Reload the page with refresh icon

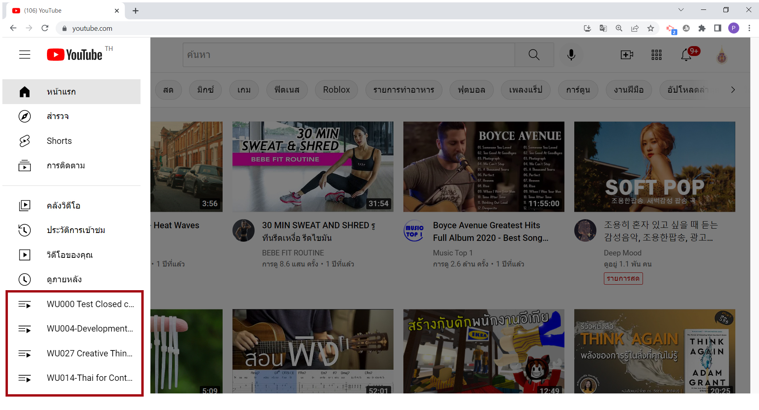click(45, 28)
